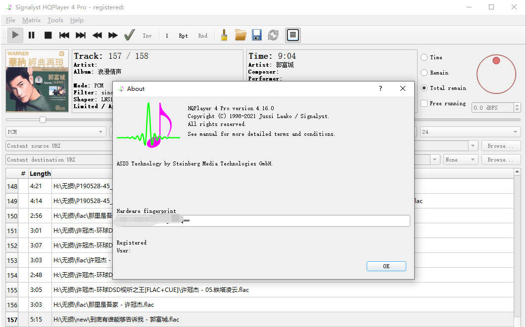Click Browse for content destination

point(501,160)
